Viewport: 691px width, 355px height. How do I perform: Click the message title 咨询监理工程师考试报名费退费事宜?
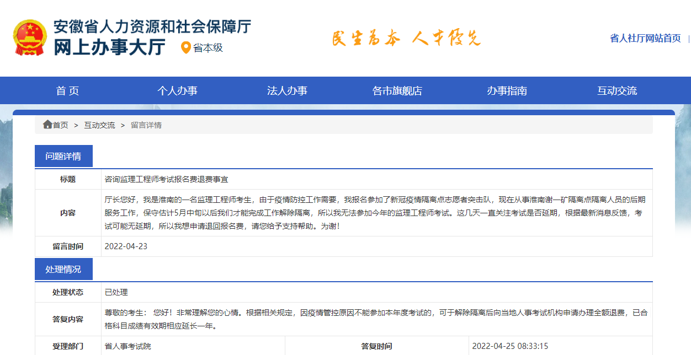tap(166, 179)
